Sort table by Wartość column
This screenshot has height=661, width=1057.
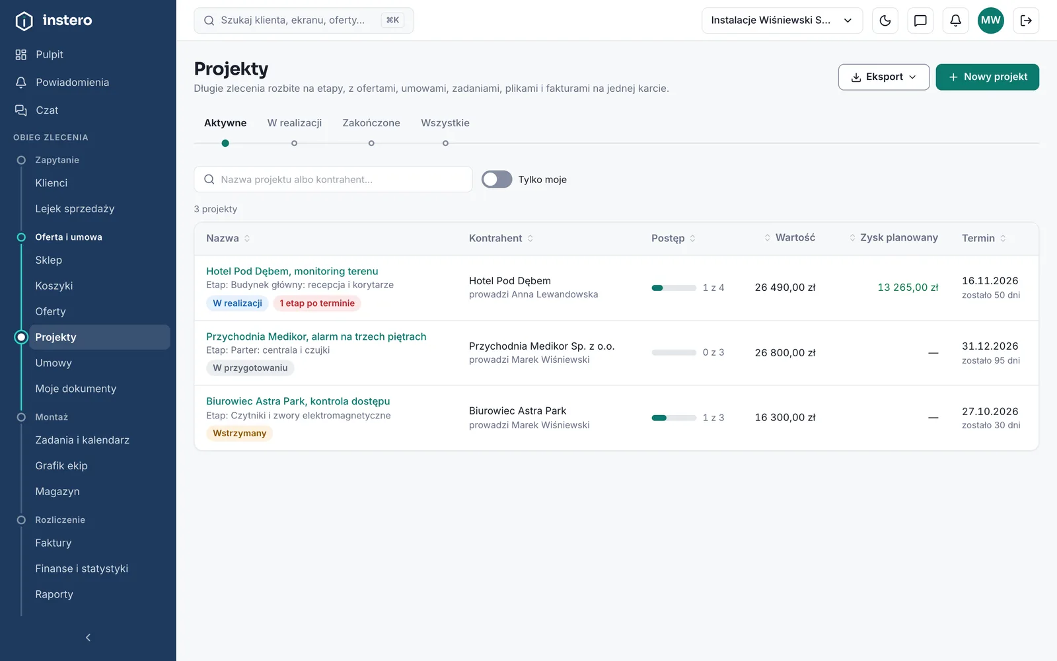[x=789, y=237]
